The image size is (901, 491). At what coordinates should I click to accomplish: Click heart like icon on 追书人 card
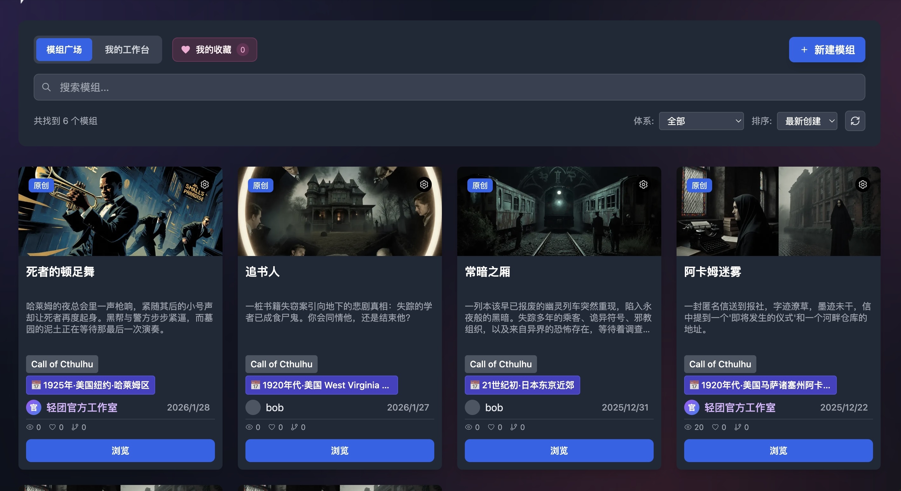pos(272,427)
